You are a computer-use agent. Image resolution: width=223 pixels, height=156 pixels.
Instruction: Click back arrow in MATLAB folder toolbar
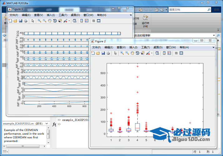click(4, 35)
